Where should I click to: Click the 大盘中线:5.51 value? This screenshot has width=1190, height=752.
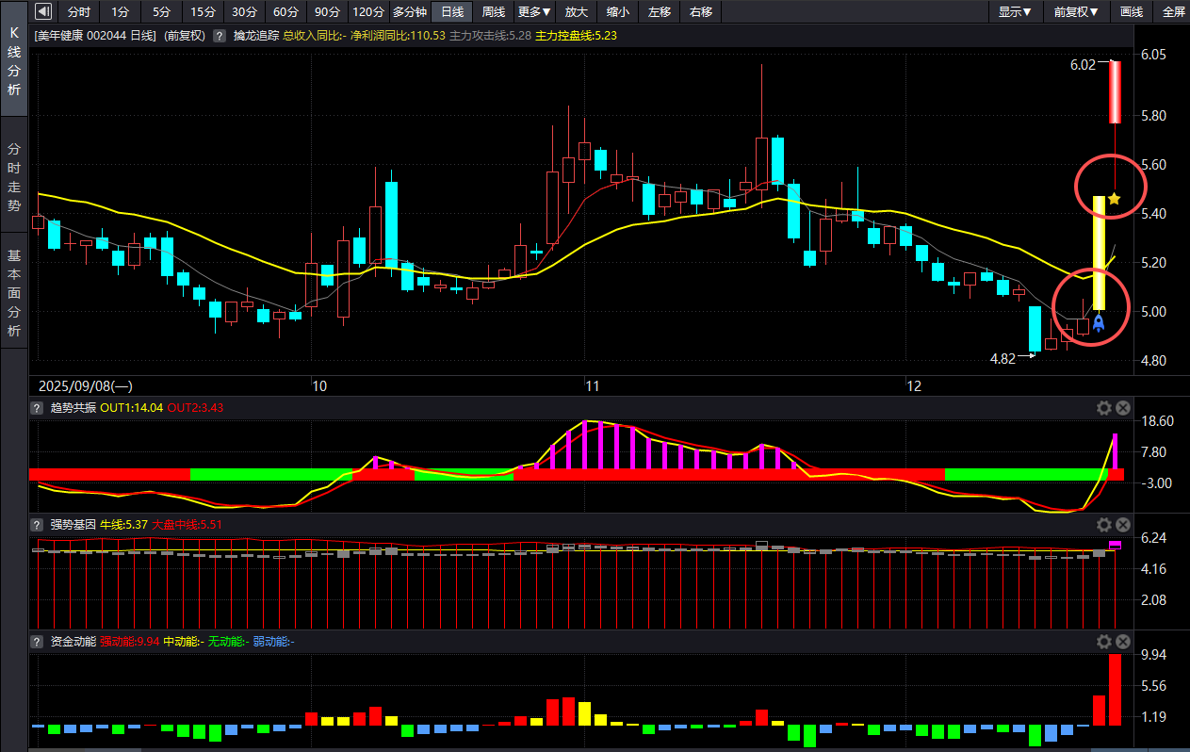click(x=187, y=525)
